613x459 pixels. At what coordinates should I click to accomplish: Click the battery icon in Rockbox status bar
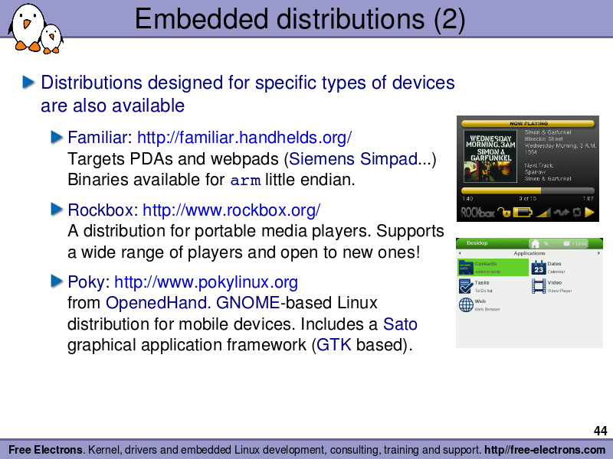tap(523, 213)
